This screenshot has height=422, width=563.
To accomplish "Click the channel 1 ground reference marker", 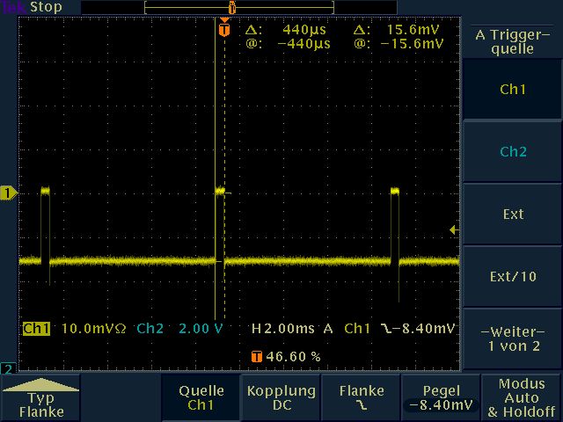I will click(x=7, y=192).
